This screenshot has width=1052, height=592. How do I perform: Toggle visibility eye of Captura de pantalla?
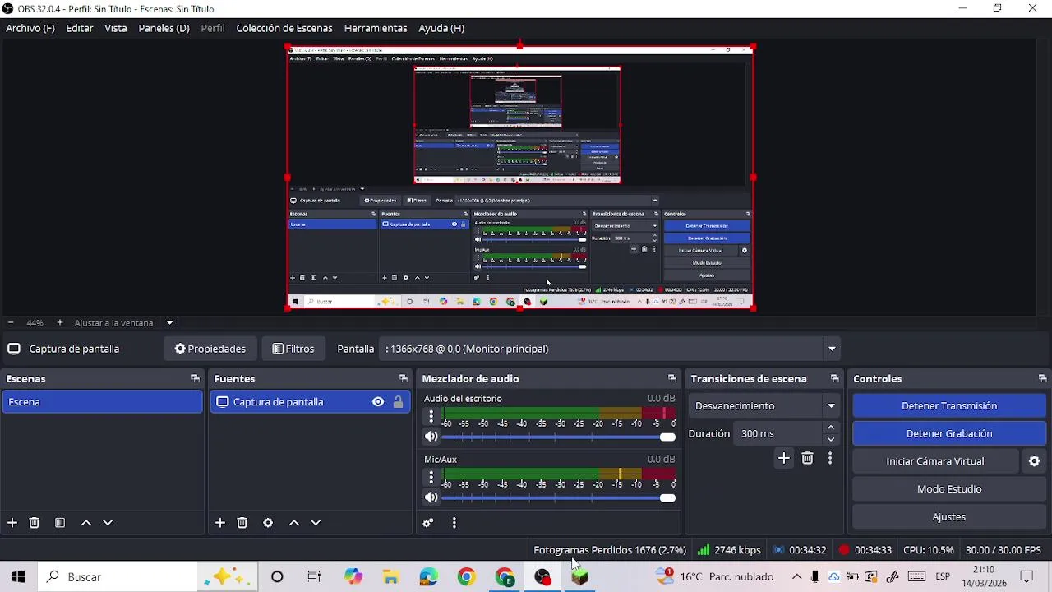[x=378, y=402]
